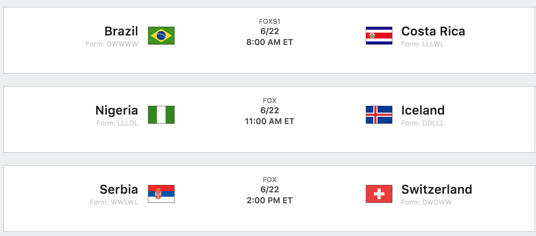Screen dimensions: 536x236
Task: Click the Switzerland flag icon
Action: (379, 194)
